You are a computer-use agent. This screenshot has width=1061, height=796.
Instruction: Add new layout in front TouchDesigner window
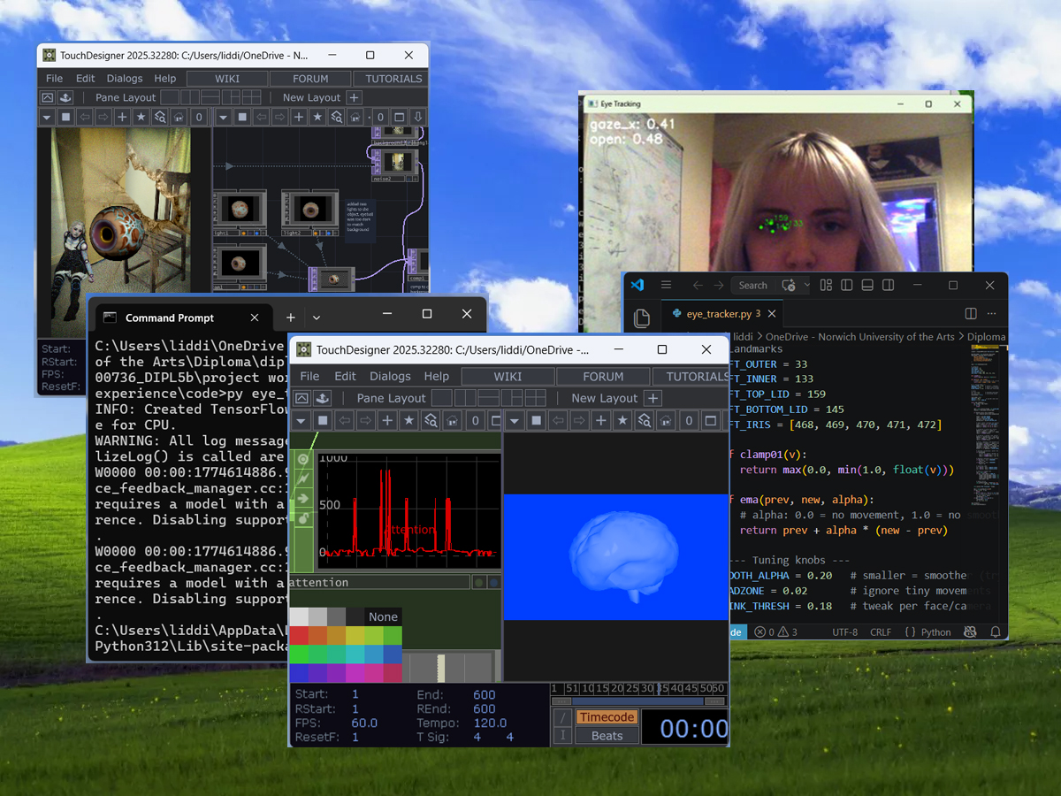653,398
